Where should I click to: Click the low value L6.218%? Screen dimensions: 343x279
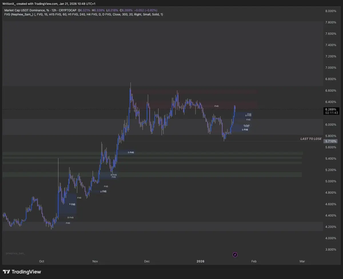[x=113, y=10]
